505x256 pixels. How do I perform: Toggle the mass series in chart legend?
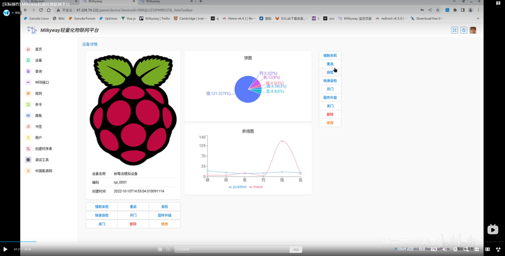point(256,187)
